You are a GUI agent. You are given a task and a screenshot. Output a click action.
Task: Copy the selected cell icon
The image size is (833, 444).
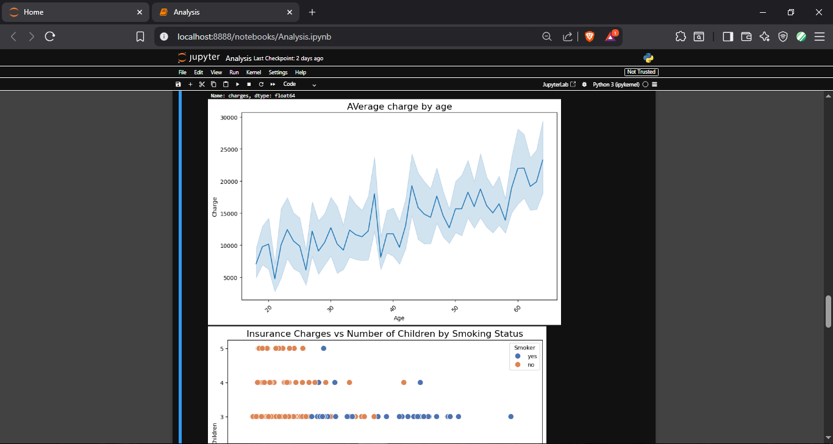pos(213,84)
